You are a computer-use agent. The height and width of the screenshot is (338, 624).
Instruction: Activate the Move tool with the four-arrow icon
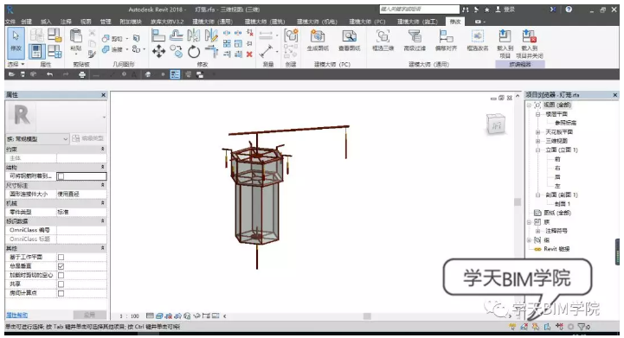(x=158, y=51)
